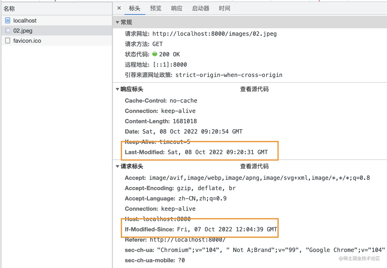The image size is (387, 268).
Task: Switch to the 响应 (Response) tab
Action: point(177,8)
